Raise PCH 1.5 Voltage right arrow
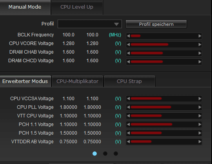 200,133
